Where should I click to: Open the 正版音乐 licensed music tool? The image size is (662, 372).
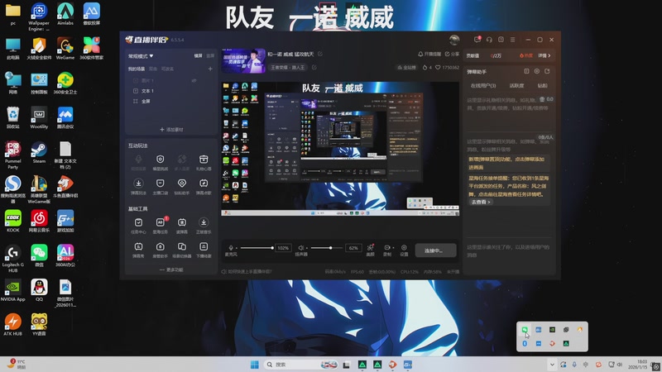(204, 225)
